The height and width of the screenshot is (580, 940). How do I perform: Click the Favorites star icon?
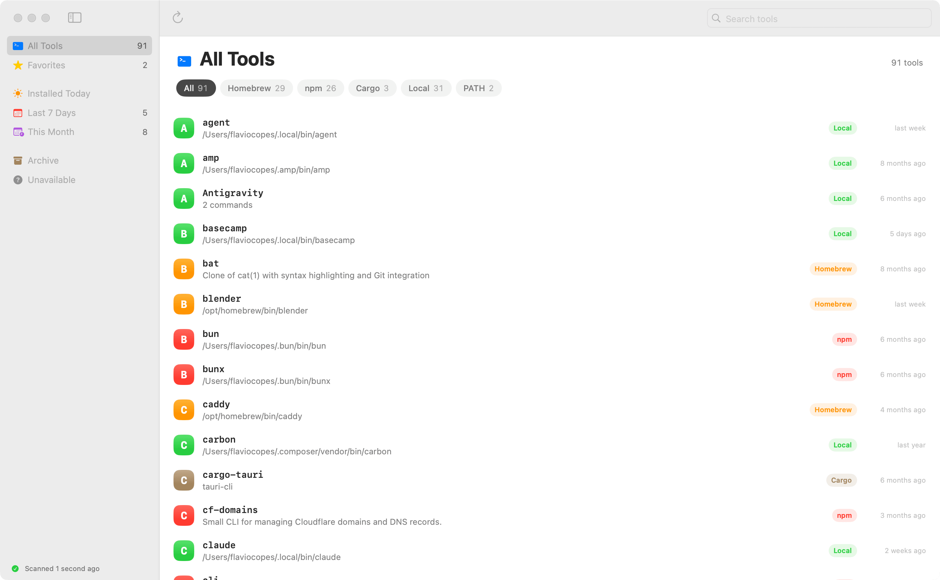[18, 65]
